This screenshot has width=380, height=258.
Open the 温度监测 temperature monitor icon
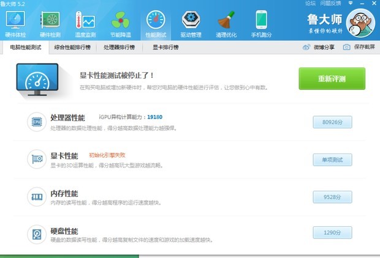(x=85, y=20)
